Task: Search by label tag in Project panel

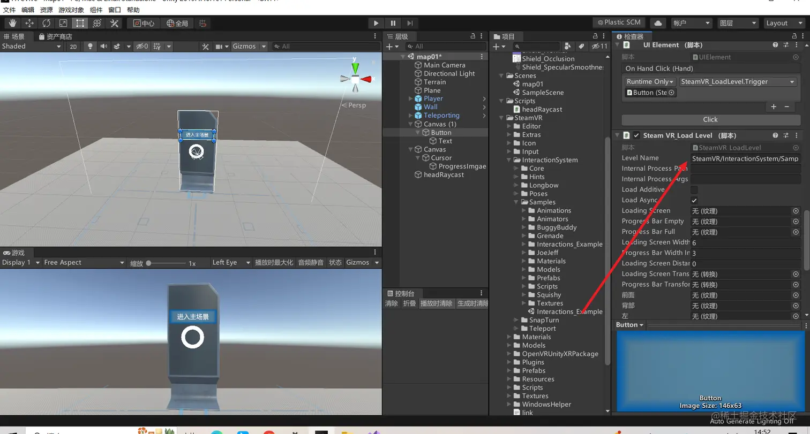Action: (x=581, y=47)
